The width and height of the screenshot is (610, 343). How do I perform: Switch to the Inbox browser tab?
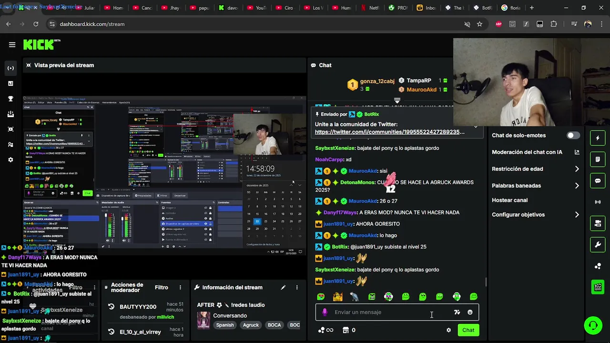427,8
